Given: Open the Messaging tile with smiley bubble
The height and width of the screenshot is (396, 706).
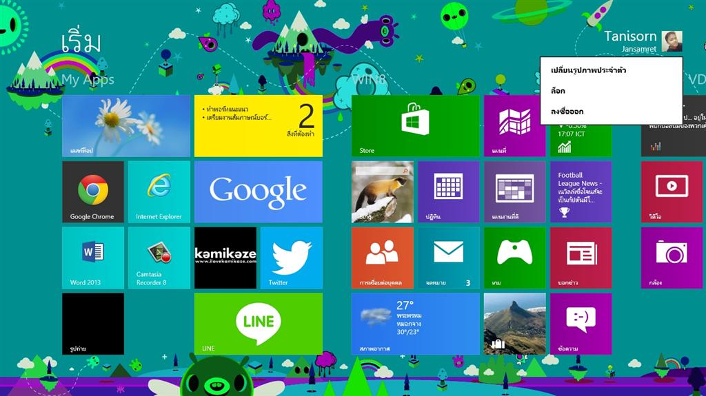Looking at the screenshot, I should pyautogui.click(x=581, y=324).
